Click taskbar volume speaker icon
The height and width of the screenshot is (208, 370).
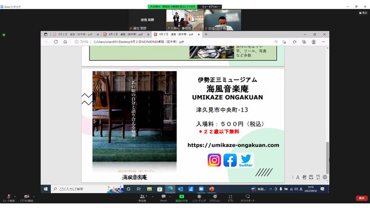(296, 189)
